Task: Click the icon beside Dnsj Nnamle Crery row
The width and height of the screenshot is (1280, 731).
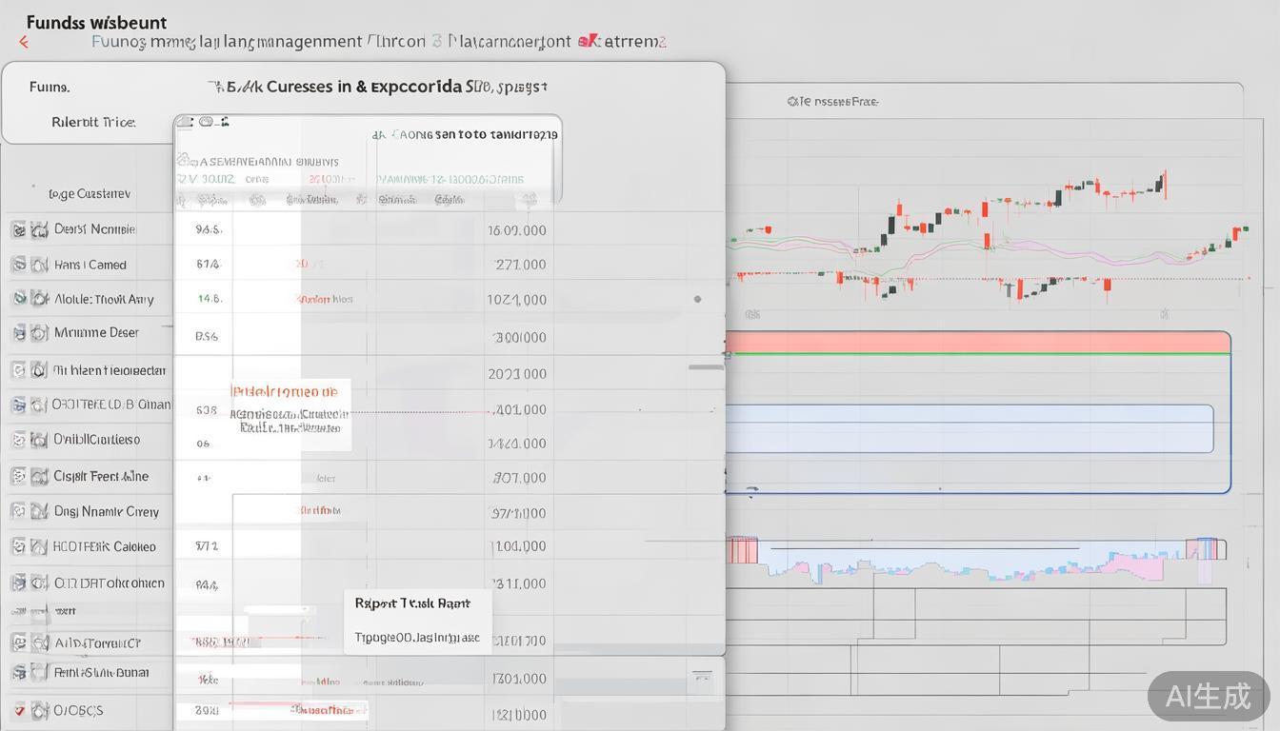Action: coord(39,511)
